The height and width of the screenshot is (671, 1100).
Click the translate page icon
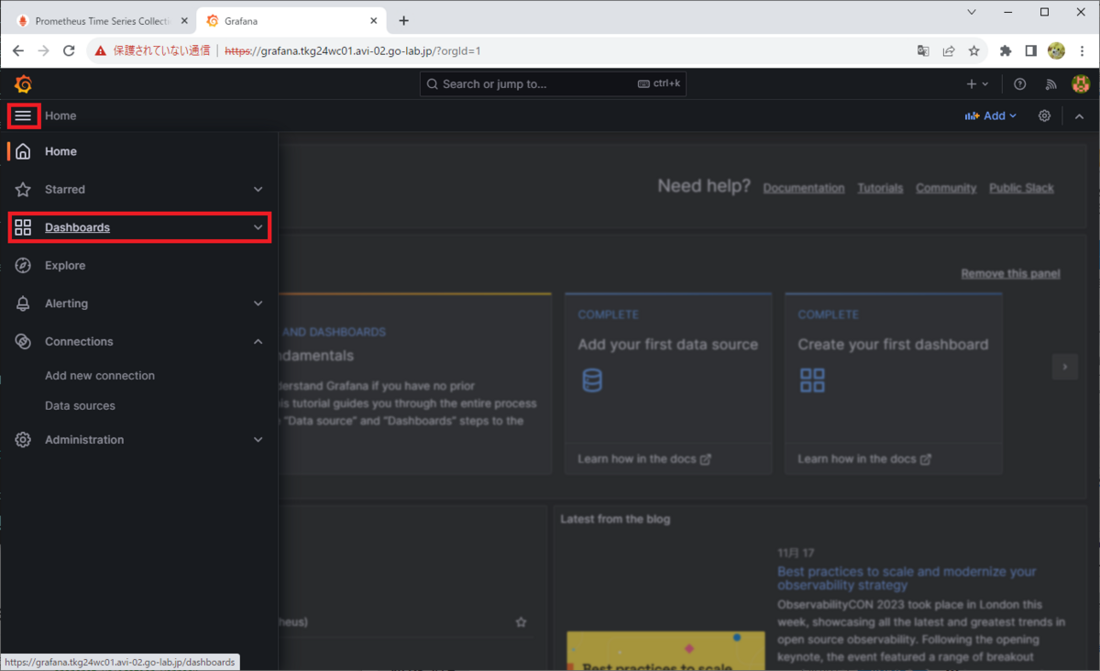point(923,51)
